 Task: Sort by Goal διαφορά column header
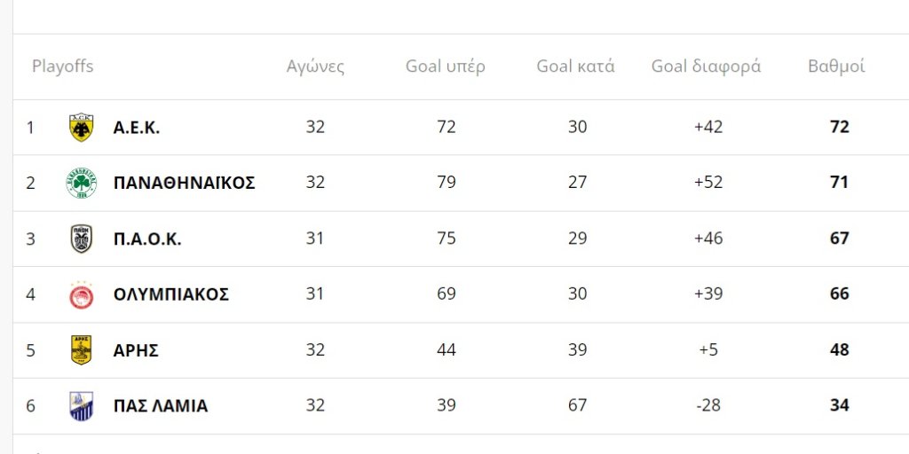pyautogui.click(x=706, y=67)
